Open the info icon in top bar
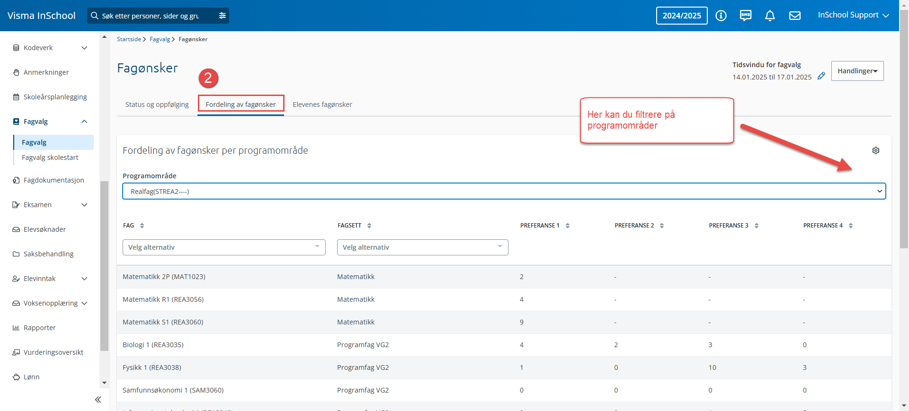 pyautogui.click(x=721, y=16)
